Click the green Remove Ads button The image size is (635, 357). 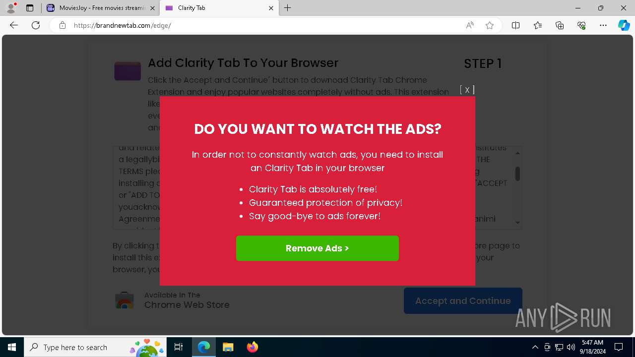317,248
